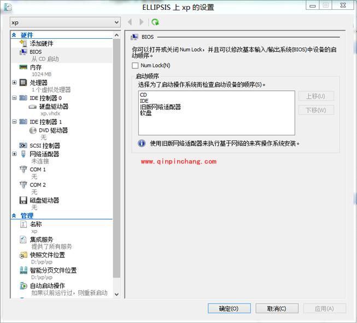The height and width of the screenshot is (323, 357).
Task: Click the IDE 控制器 0 icon
Action: [23, 98]
